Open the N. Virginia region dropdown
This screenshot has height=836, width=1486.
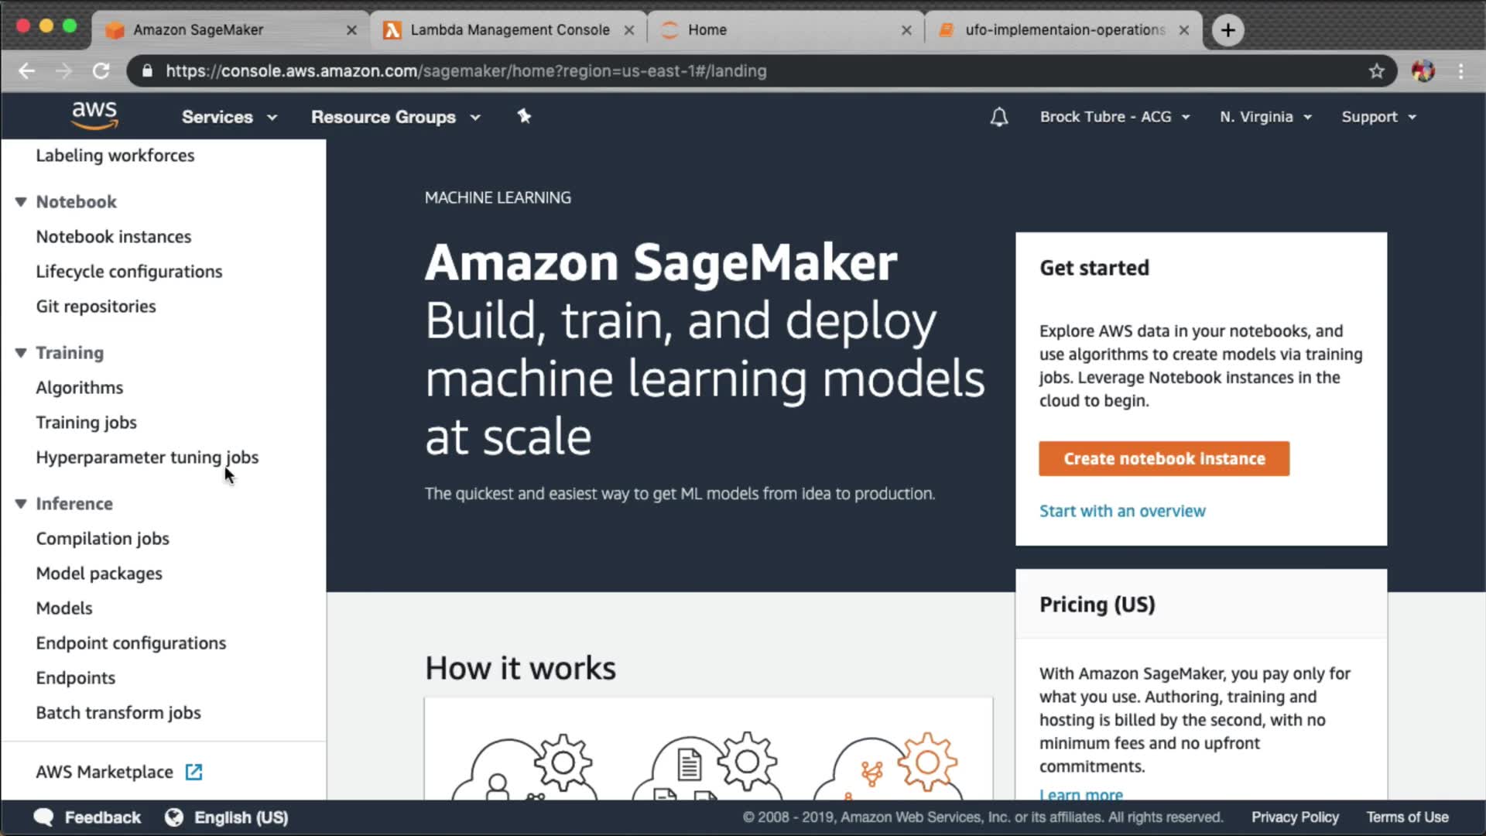coord(1265,117)
